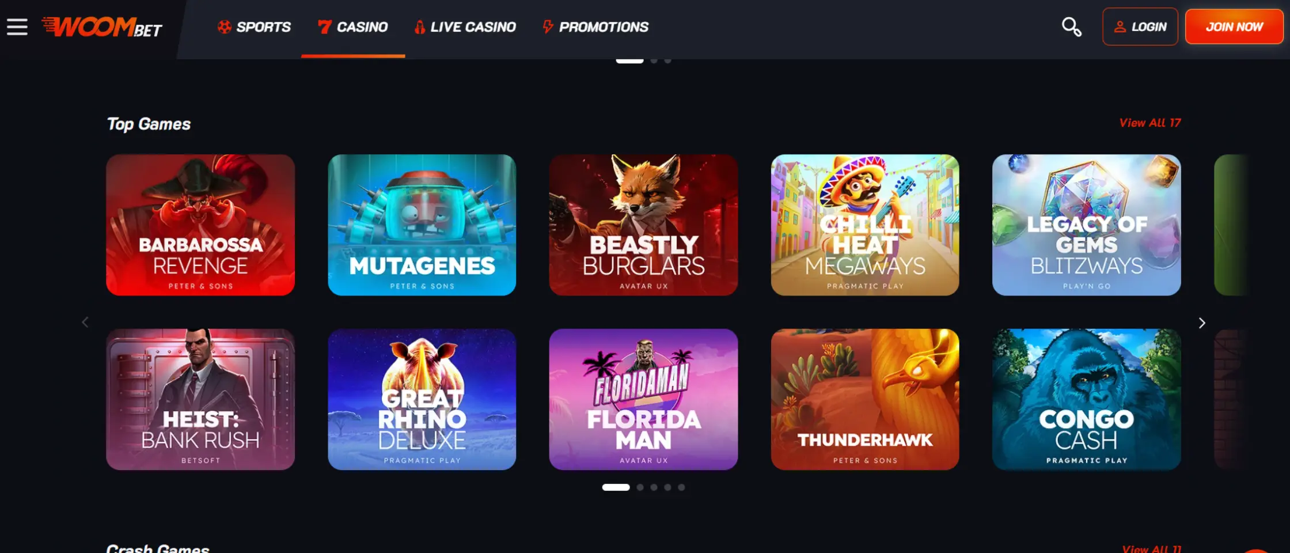This screenshot has height=553, width=1290.
Task: Open the hamburger menu icon
Action: point(17,26)
